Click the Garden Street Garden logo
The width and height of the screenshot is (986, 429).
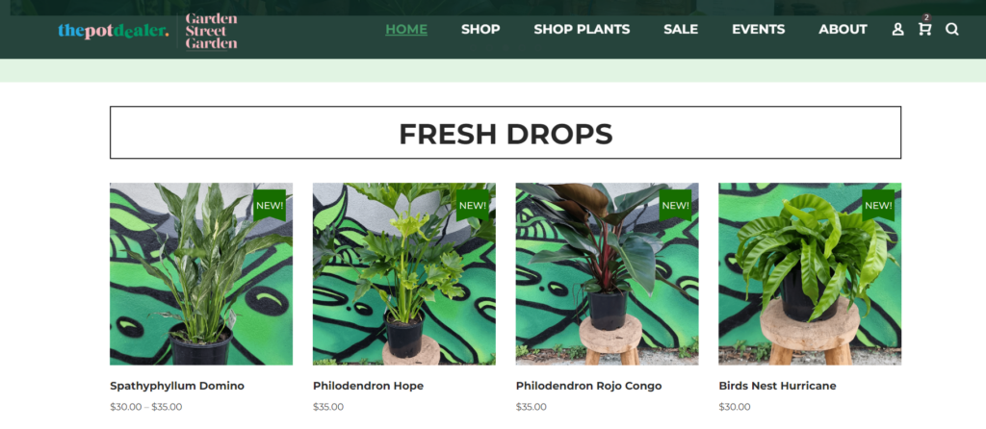pyautogui.click(x=211, y=31)
